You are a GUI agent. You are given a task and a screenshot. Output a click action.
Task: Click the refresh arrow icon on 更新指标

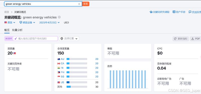[x=175, y=39]
